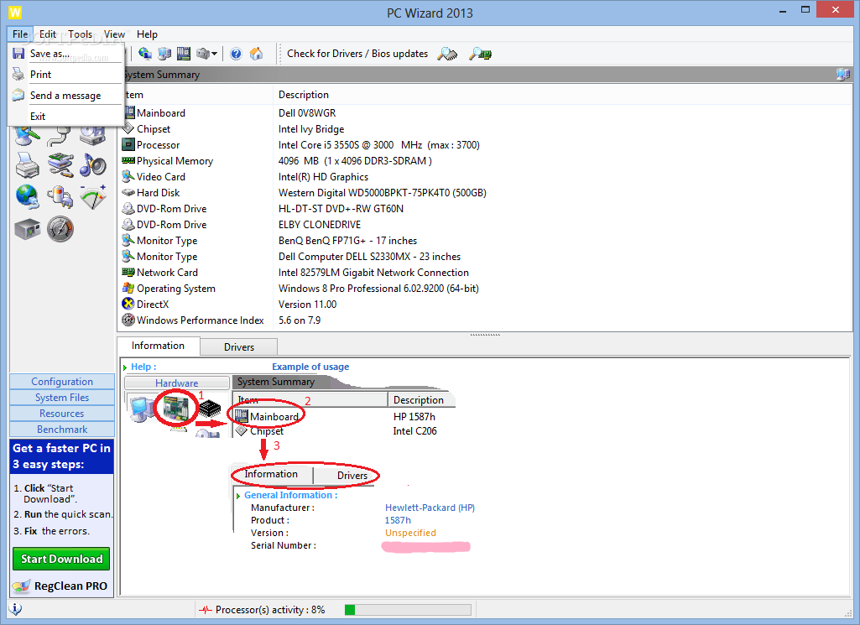Select the Network Card row
This screenshot has width=860, height=625.
pyautogui.click(x=486, y=272)
